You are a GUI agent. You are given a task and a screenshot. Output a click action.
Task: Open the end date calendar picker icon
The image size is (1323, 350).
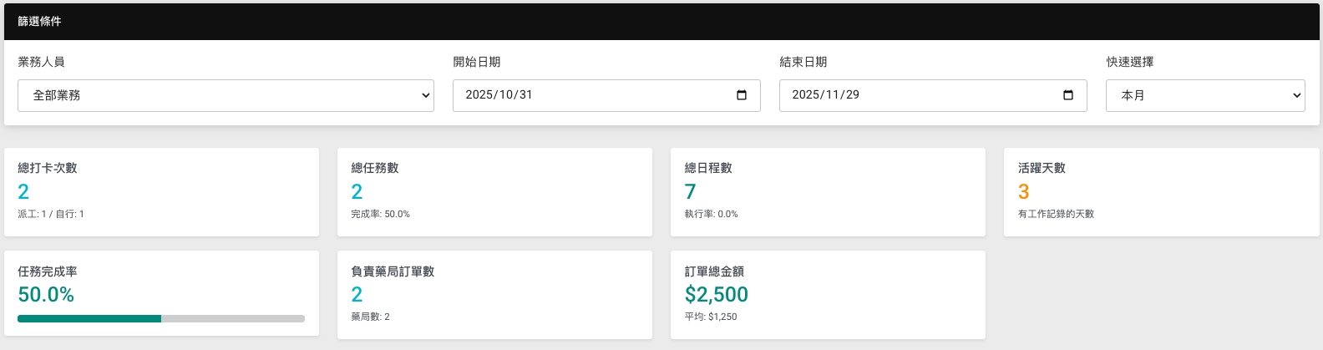coord(1067,95)
